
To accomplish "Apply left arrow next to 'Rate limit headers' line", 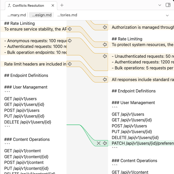I will [x=70, y=64].
